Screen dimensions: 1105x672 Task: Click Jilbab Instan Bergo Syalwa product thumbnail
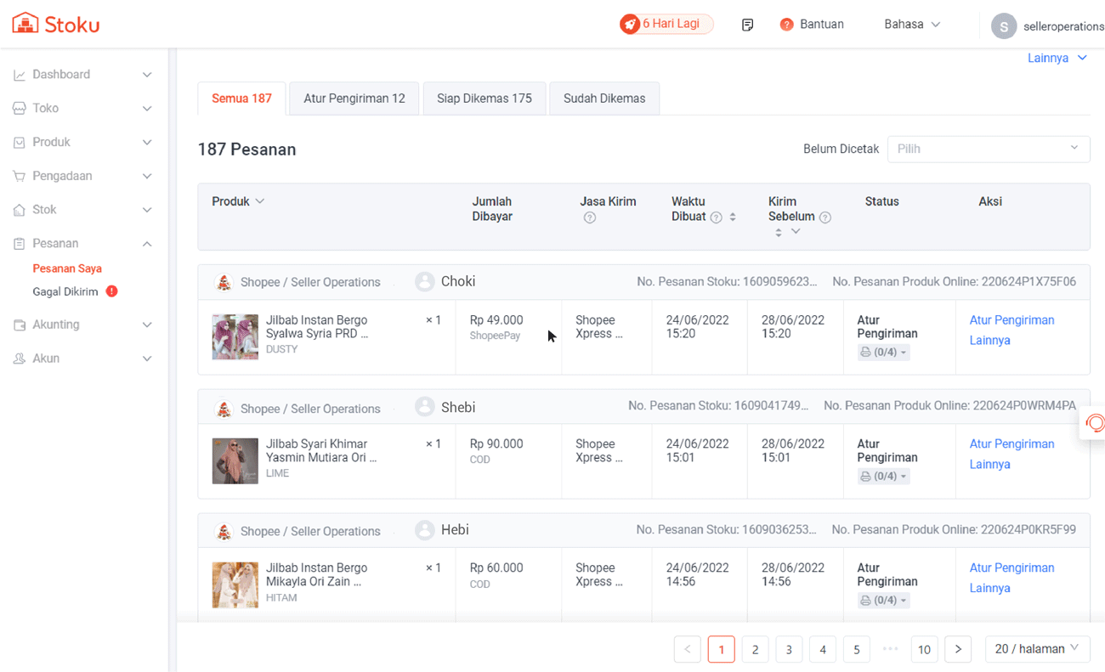click(x=235, y=336)
